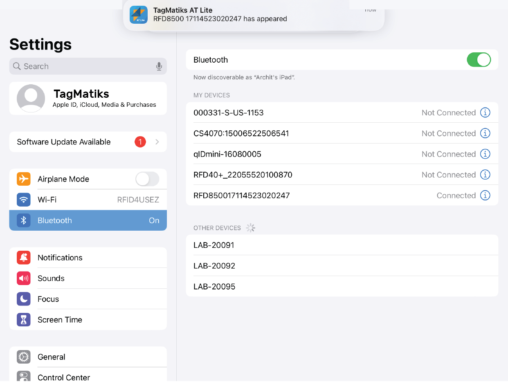Enable the Airplane Mode toggle

coord(147,179)
